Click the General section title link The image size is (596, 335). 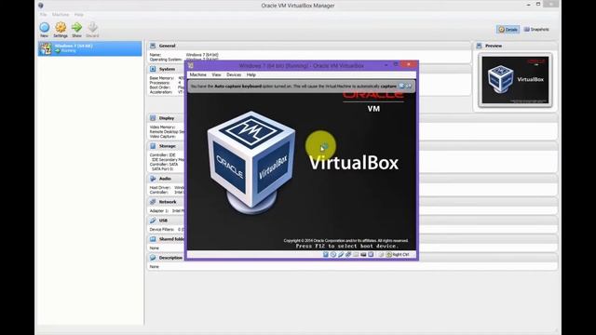point(168,46)
